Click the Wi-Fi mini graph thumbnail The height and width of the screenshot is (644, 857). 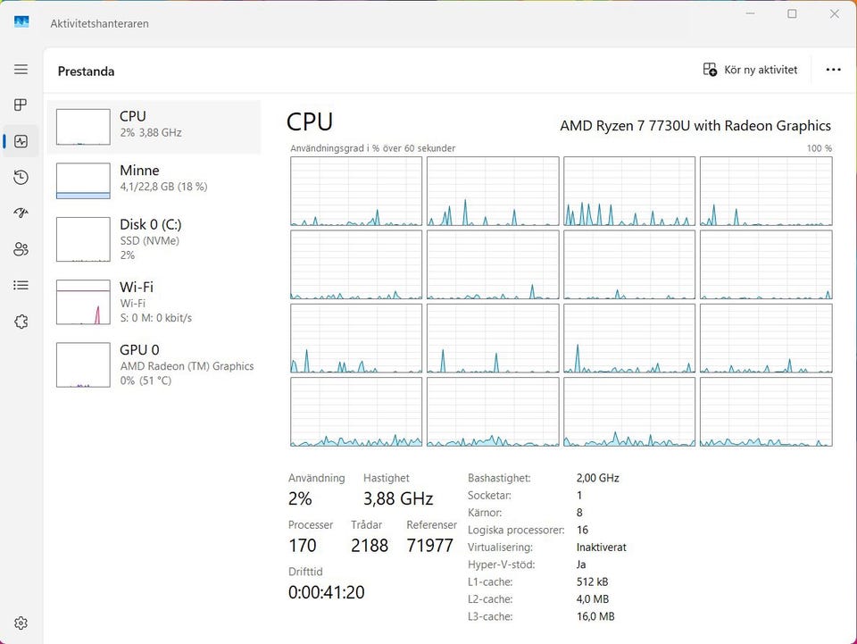tap(83, 302)
